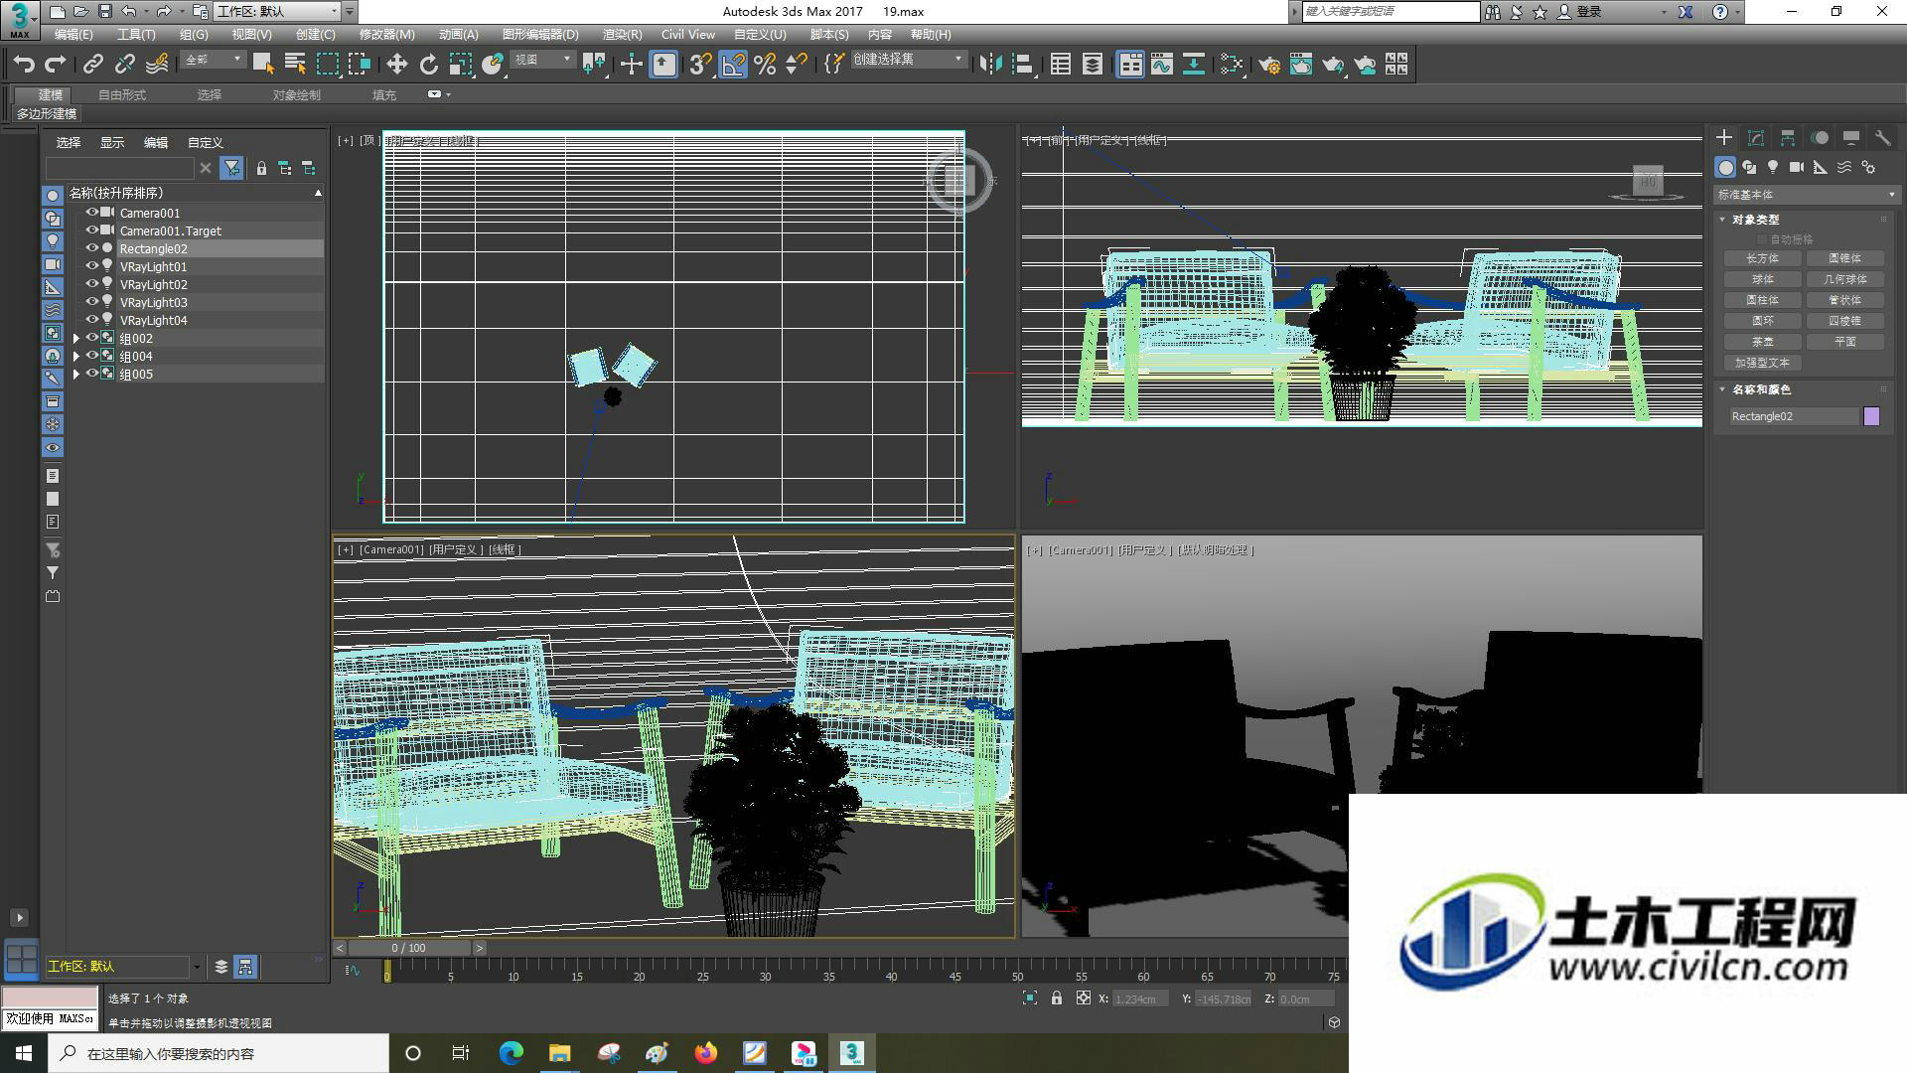Toggle the Spinner Snap button
Viewport: 1907px width, 1073px height.
(x=797, y=65)
